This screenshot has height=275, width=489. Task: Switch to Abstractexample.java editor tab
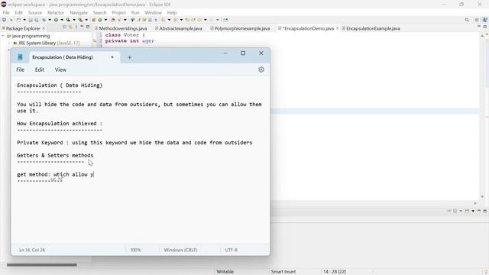(x=179, y=28)
